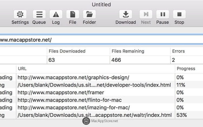This screenshot has width=203, height=127.
Task: Open the Folder toolbar icon
Action: (x=89, y=15)
